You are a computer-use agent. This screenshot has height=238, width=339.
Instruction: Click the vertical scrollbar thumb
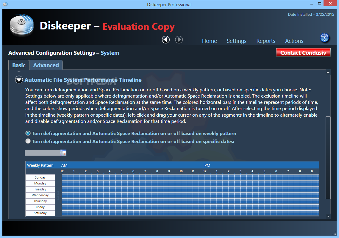tap(328, 158)
